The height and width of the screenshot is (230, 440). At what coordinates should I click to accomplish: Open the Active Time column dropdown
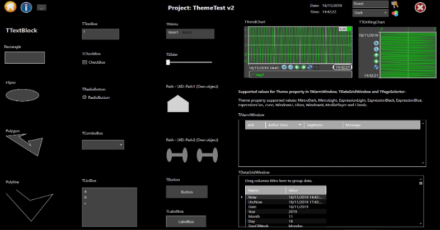pyautogui.click(x=300, y=125)
